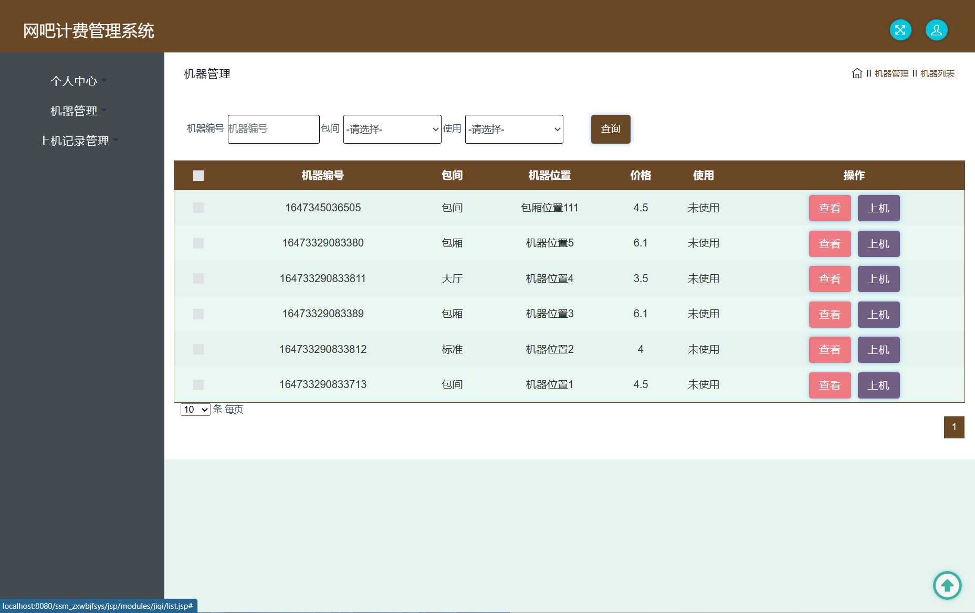Click the home icon in breadcrumb
This screenshot has height=613, width=975.
[x=857, y=73]
